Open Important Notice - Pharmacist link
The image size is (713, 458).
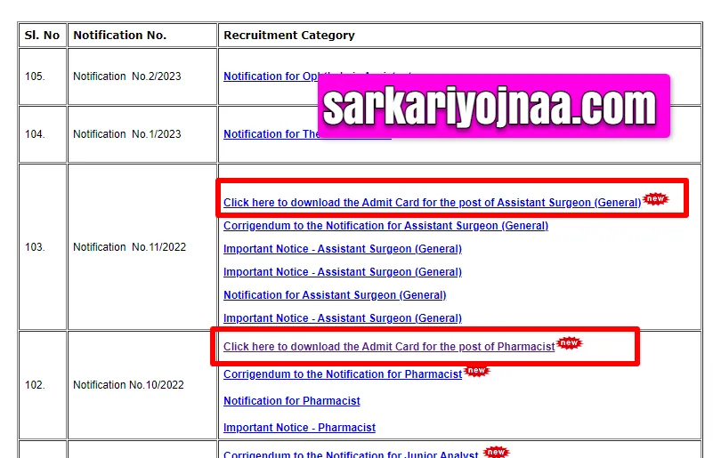pyautogui.click(x=299, y=428)
